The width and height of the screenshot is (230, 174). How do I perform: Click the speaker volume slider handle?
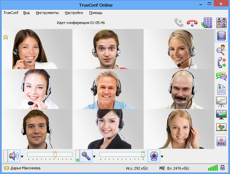[55, 155]
